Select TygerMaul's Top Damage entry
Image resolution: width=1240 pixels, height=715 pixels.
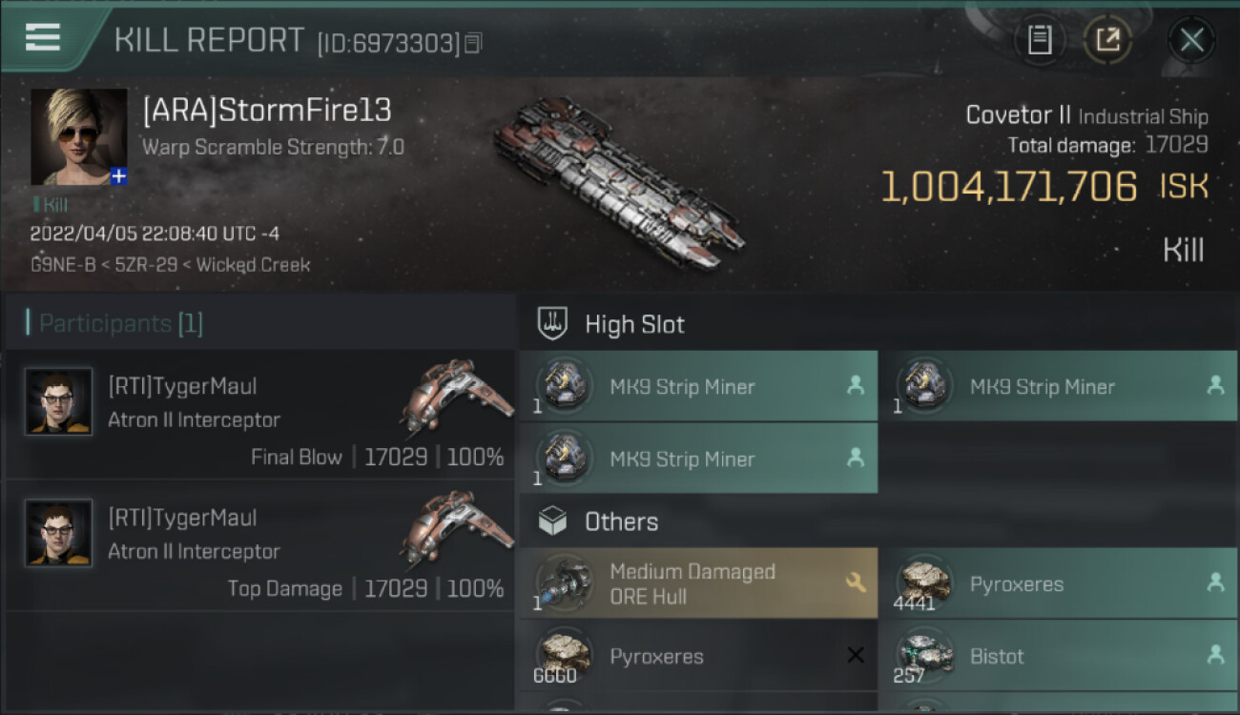[x=261, y=546]
